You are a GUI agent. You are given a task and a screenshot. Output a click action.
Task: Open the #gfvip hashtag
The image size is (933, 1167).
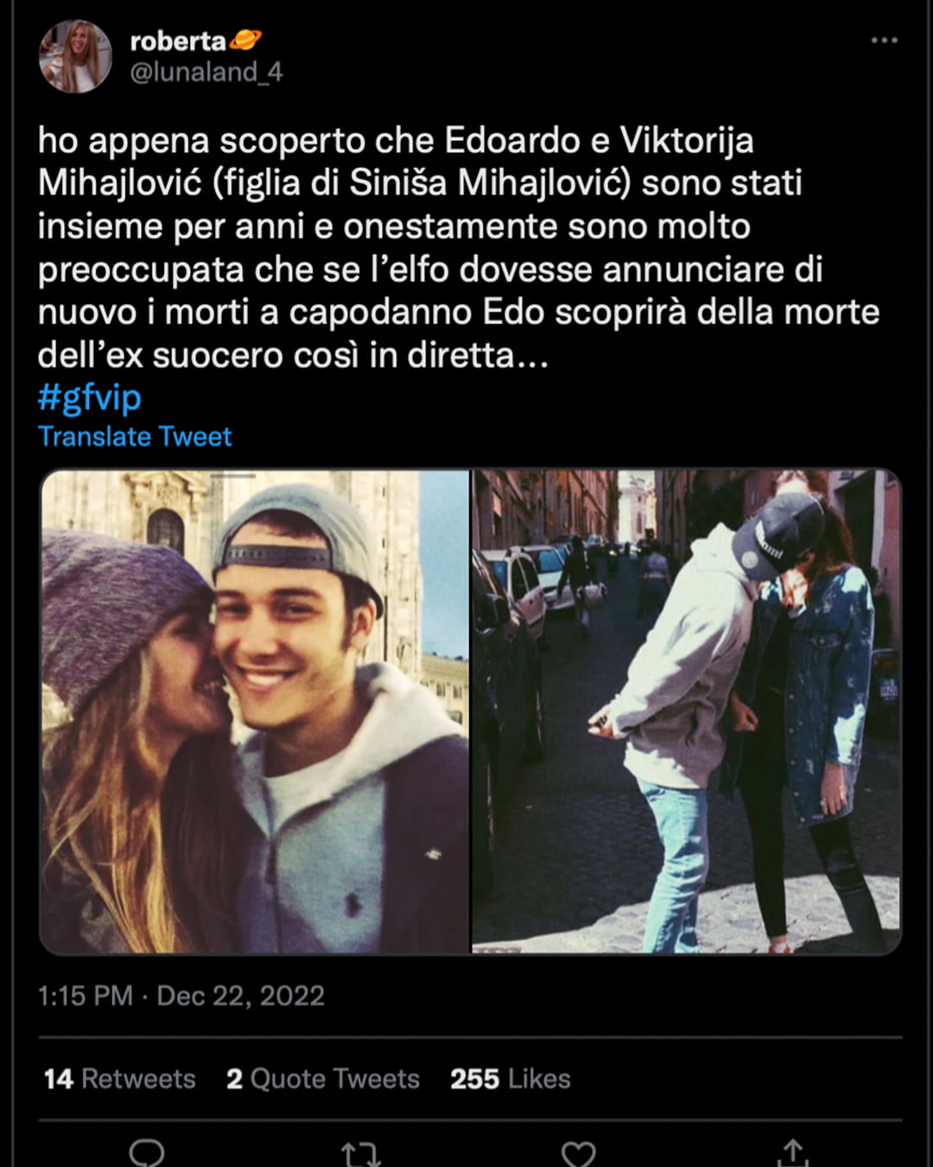(90, 398)
